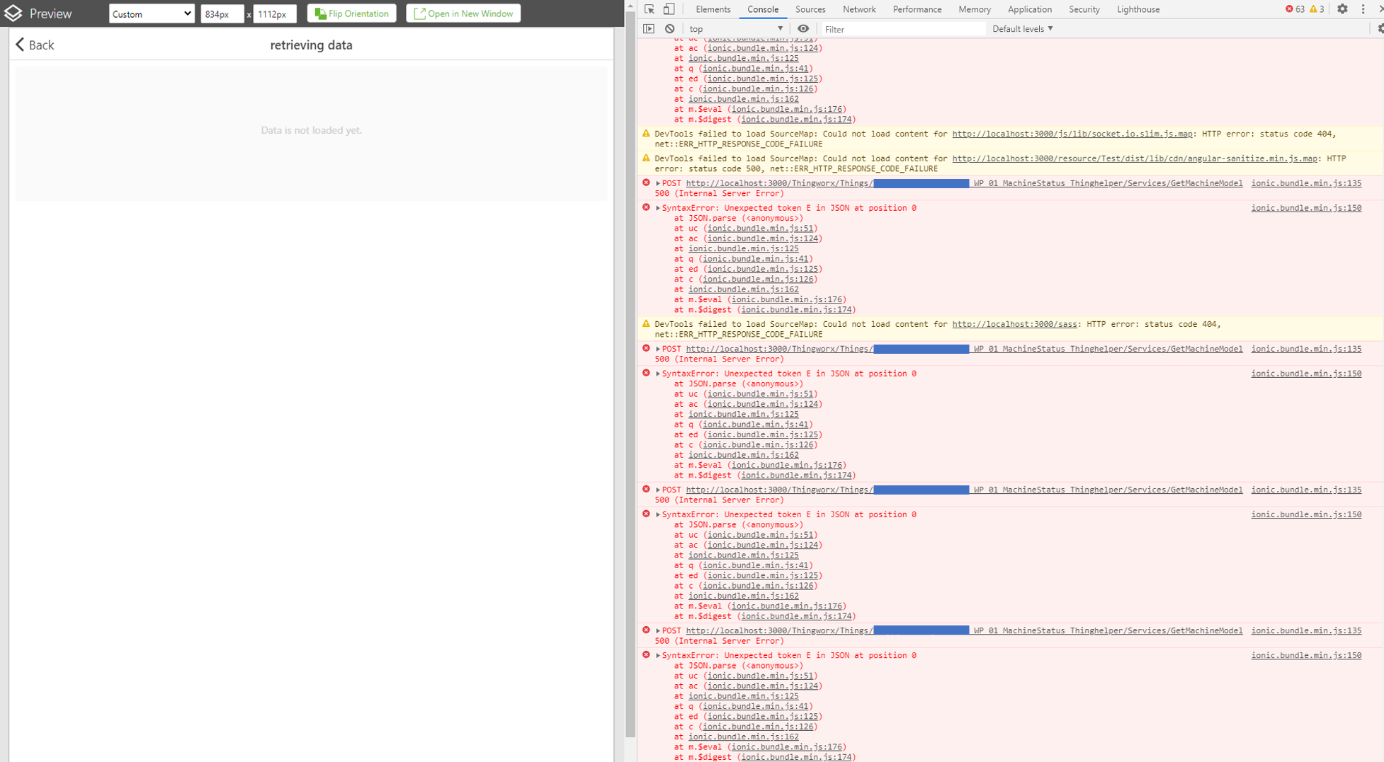Image resolution: width=1384 pixels, height=762 pixels.
Task: Open DevTools settings gear
Action: pyautogui.click(x=1343, y=8)
